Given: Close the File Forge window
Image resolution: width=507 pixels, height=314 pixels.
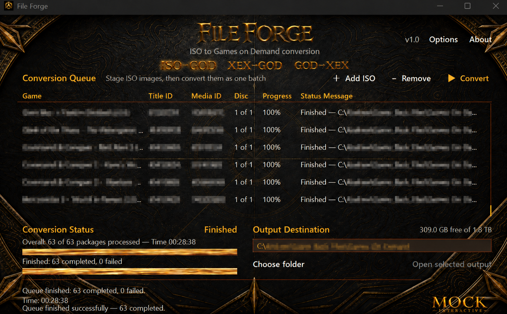Looking at the screenshot, I should (496, 6).
